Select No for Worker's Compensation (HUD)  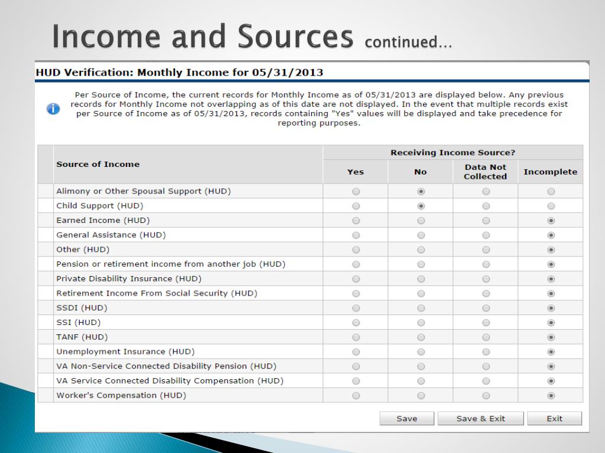point(421,396)
